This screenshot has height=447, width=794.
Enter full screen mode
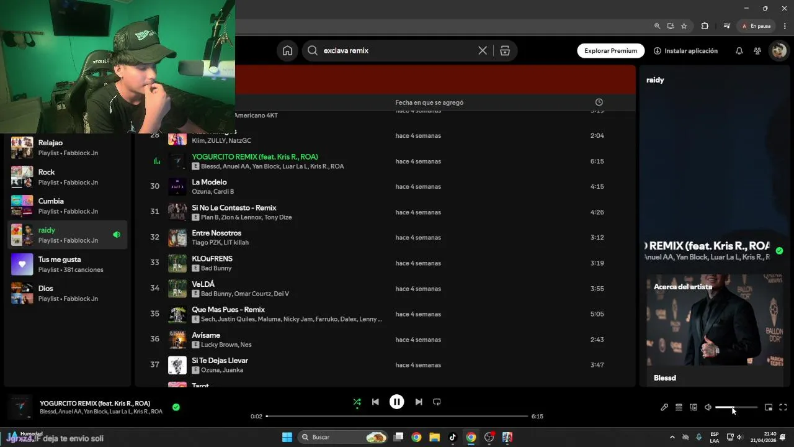tap(783, 407)
